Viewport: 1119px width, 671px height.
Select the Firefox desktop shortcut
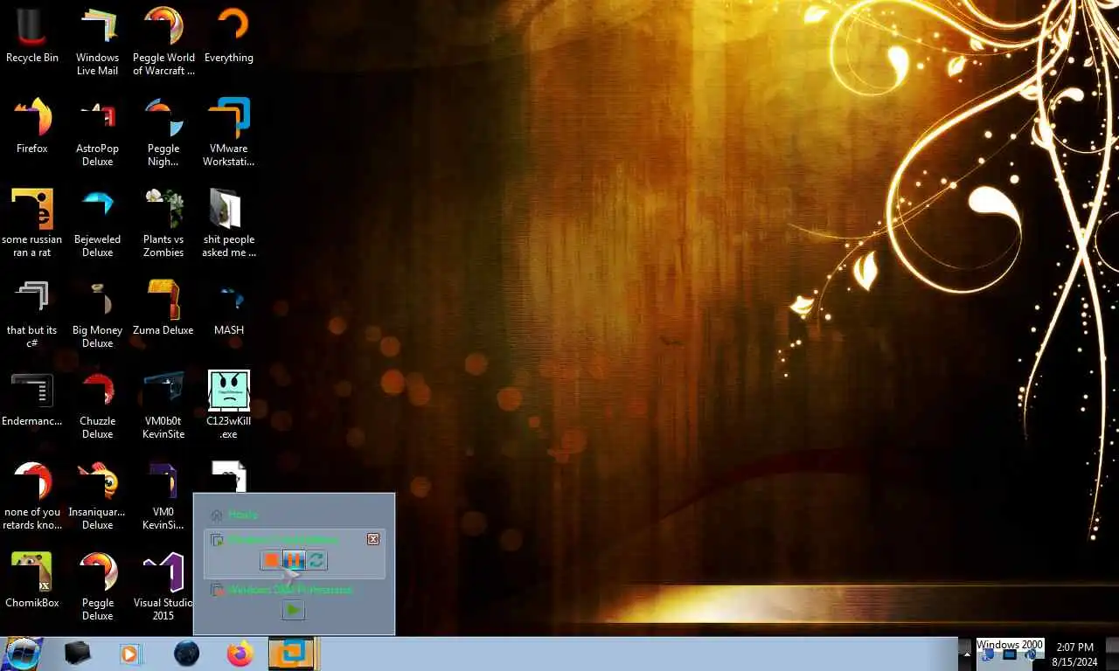(32, 127)
